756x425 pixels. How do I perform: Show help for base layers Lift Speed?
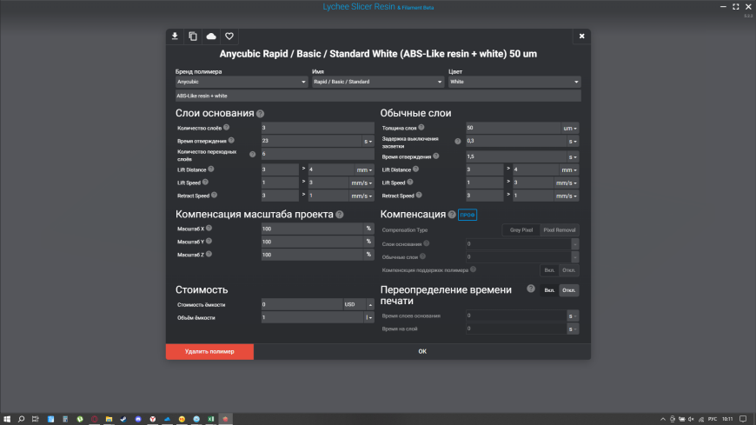(x=205, y=183)
